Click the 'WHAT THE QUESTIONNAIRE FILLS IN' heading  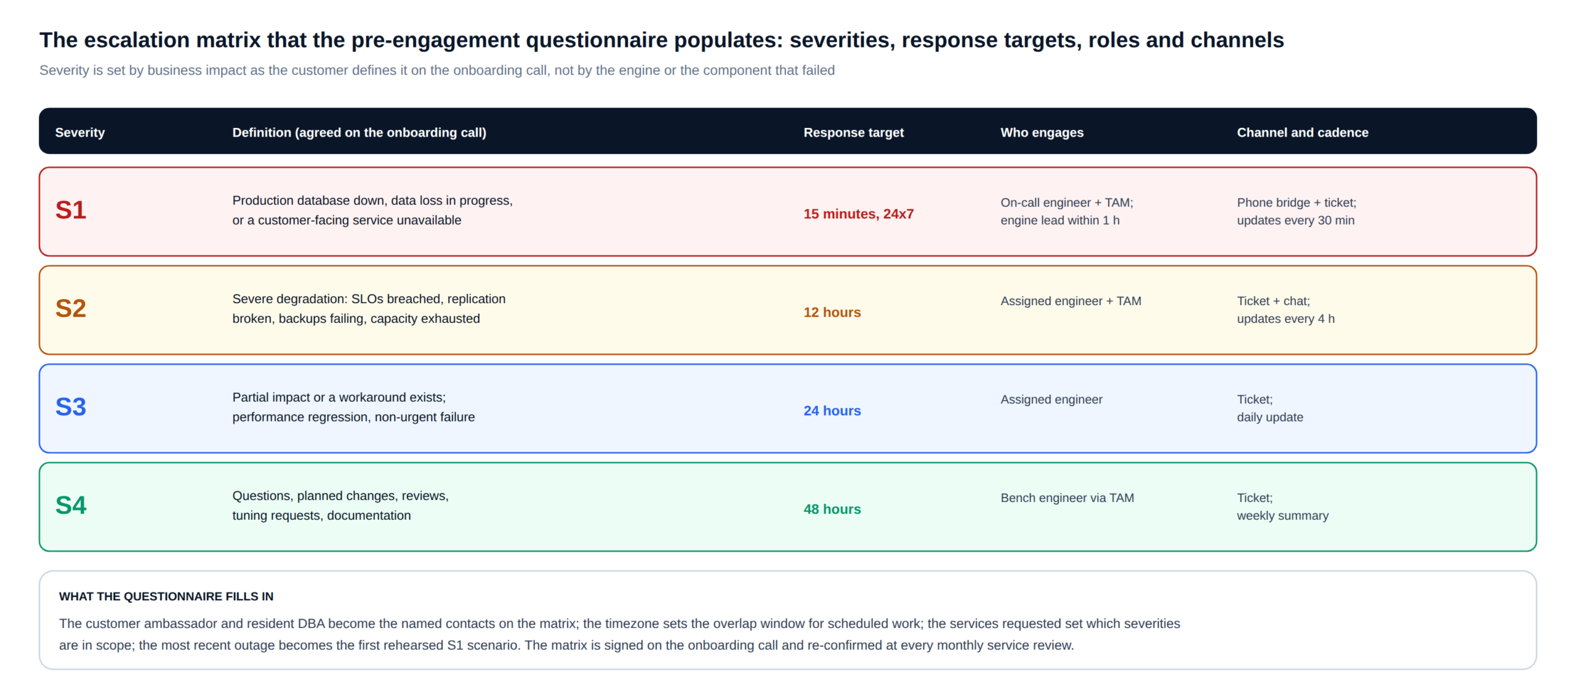click(x=166, y=596)
